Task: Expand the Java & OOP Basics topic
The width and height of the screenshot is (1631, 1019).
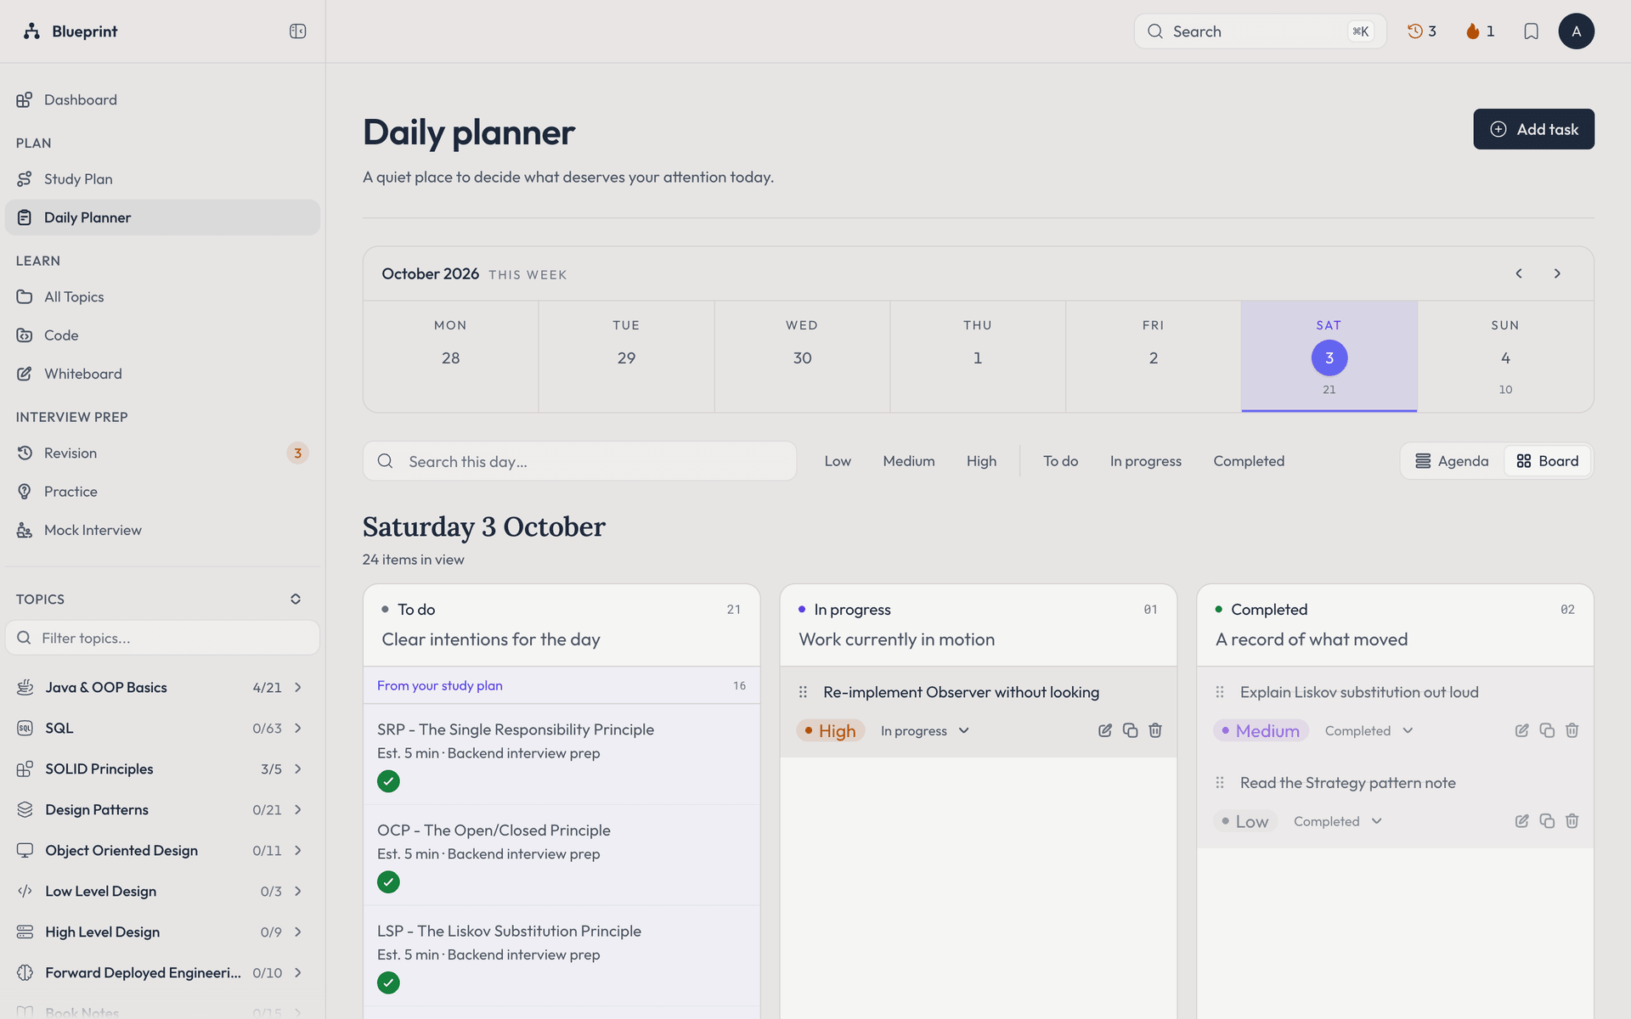Action: point(298,688)
